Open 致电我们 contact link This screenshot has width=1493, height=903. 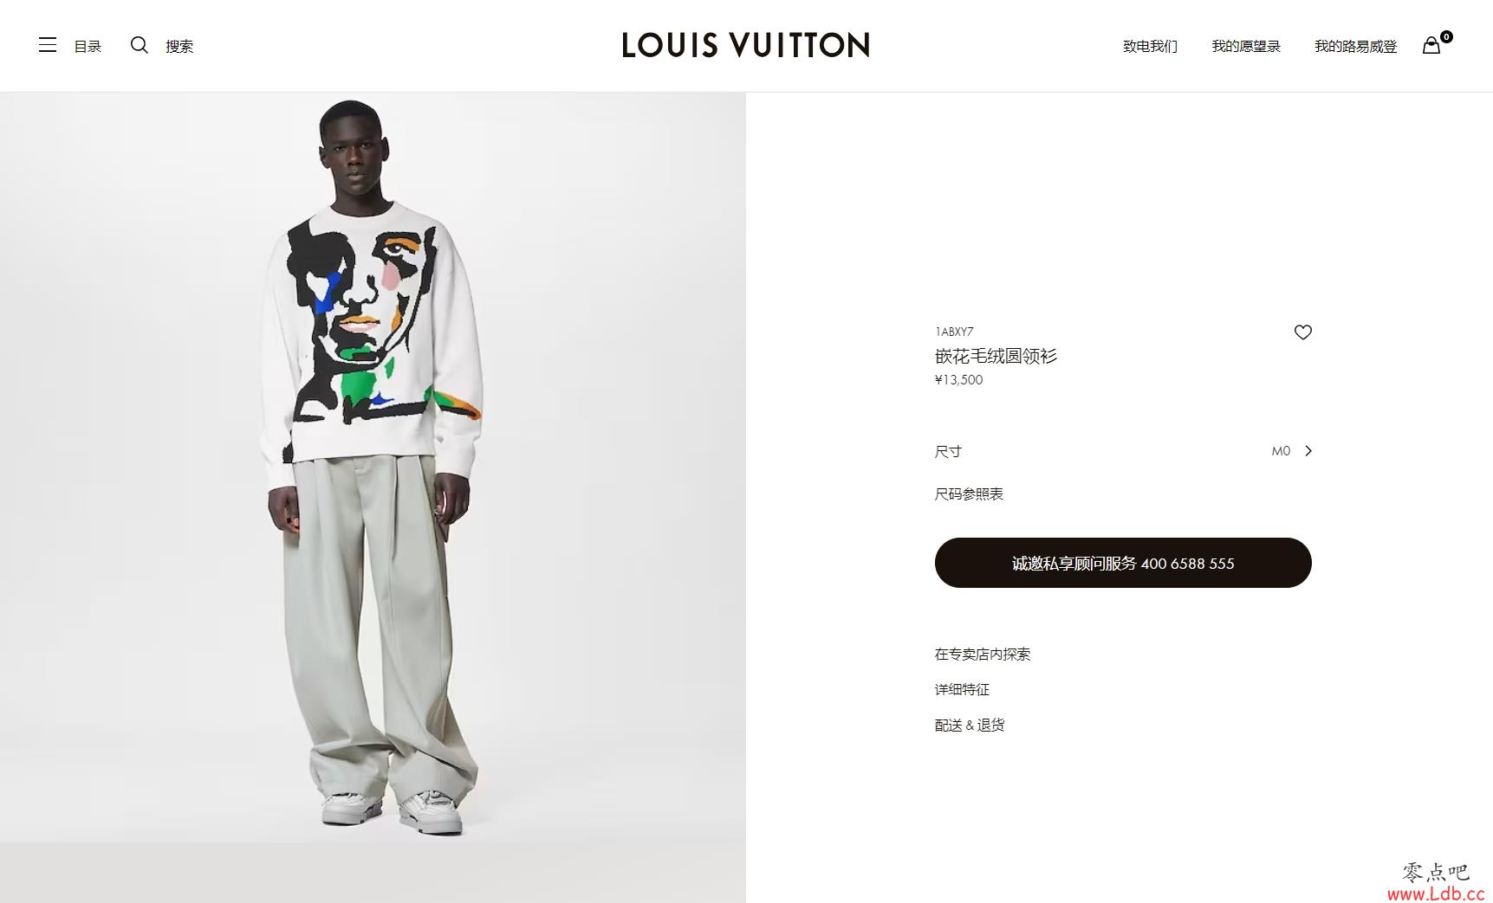(x=1150, y=46)
